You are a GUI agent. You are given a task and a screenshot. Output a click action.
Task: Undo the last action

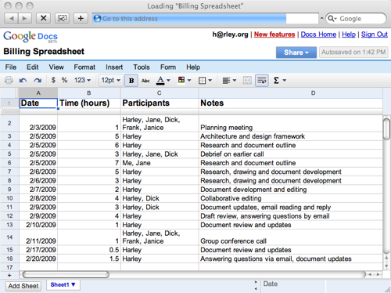point(23,81)
